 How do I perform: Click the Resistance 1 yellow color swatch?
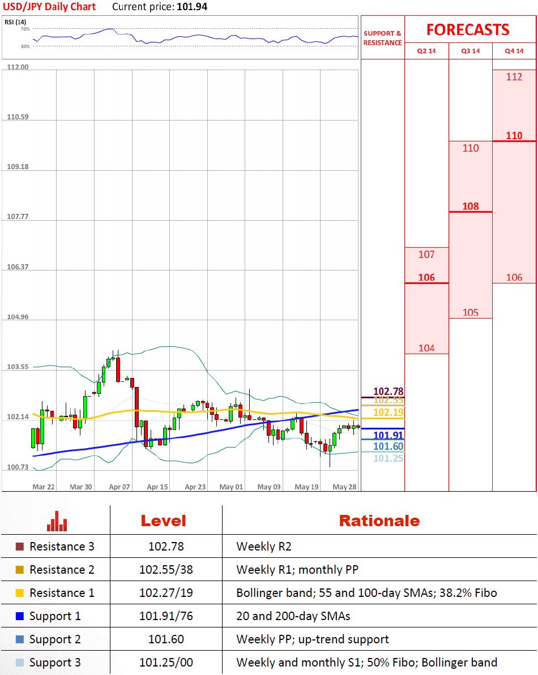pos(20,593)
